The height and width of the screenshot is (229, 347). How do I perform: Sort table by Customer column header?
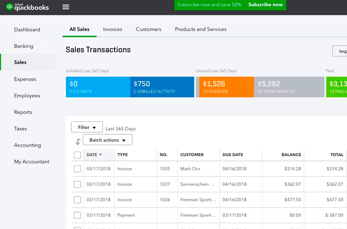click(x=192, y=155)
